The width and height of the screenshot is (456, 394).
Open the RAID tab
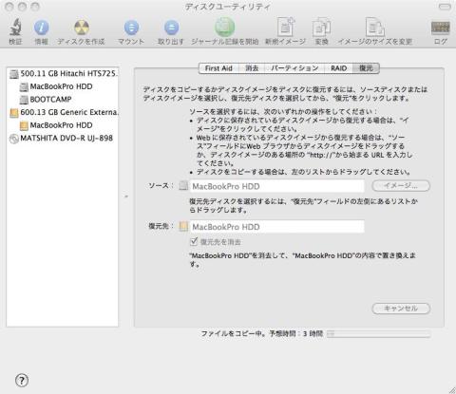(x=338, y=68)
